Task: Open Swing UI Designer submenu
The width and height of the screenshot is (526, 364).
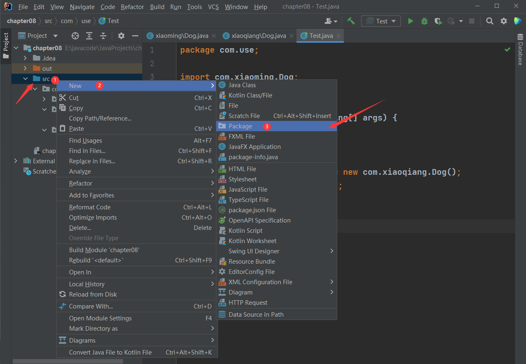Action: (276, 251)
